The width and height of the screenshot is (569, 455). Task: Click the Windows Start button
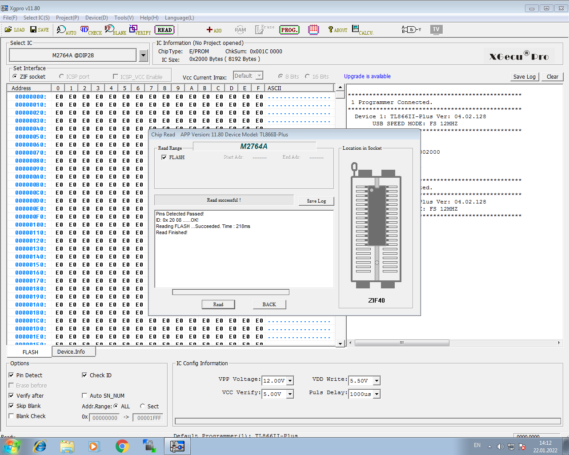pyautogui.click(x=11, y=446)
